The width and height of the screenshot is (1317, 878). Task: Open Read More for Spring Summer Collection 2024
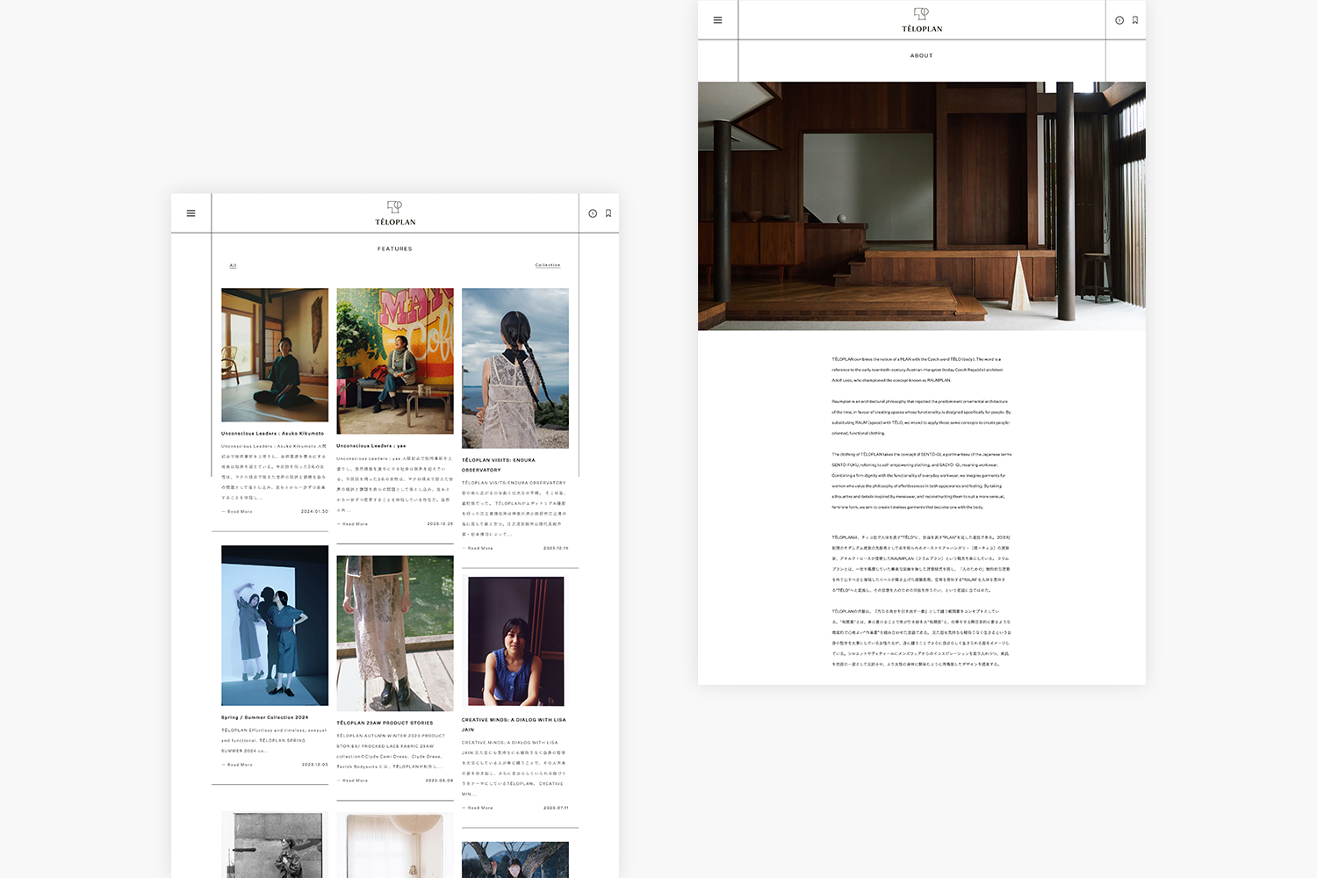[238, 765]
